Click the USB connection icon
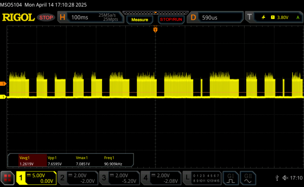The height and width of the screenshot is (187, 304). [x=277, y=178]
